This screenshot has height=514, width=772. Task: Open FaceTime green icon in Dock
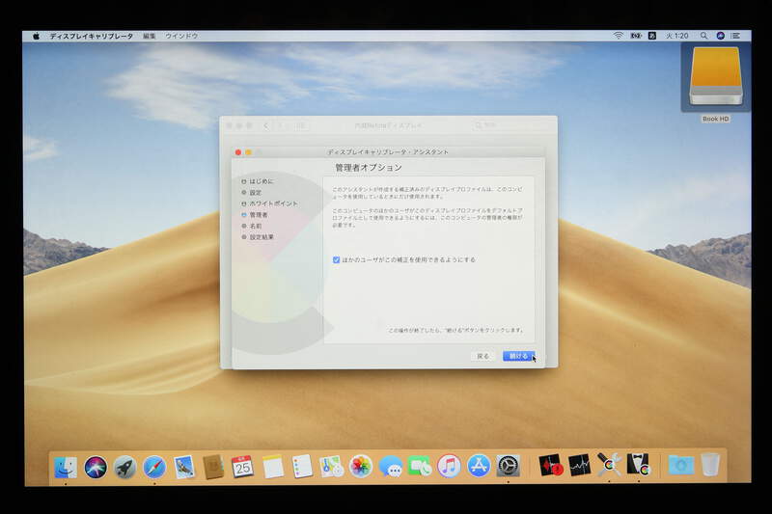pos(420,467)
